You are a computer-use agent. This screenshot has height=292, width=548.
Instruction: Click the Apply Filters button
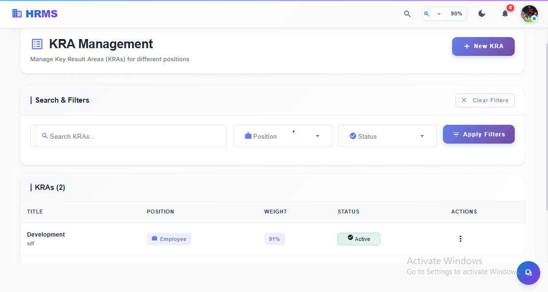(x=479, y=134)
